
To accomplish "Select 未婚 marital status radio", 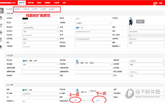I will click(23, 90).
